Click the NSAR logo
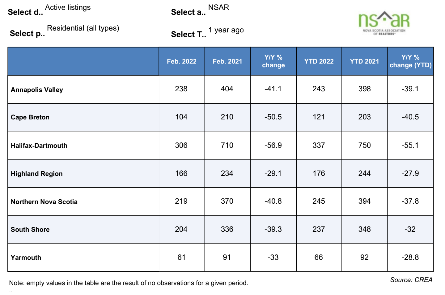445x295 pixels. coord(384,23)
